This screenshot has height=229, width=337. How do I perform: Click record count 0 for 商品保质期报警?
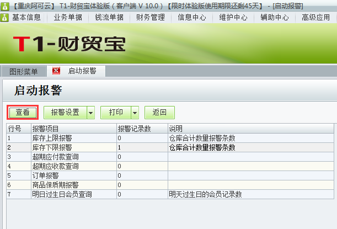coord(142,185)
